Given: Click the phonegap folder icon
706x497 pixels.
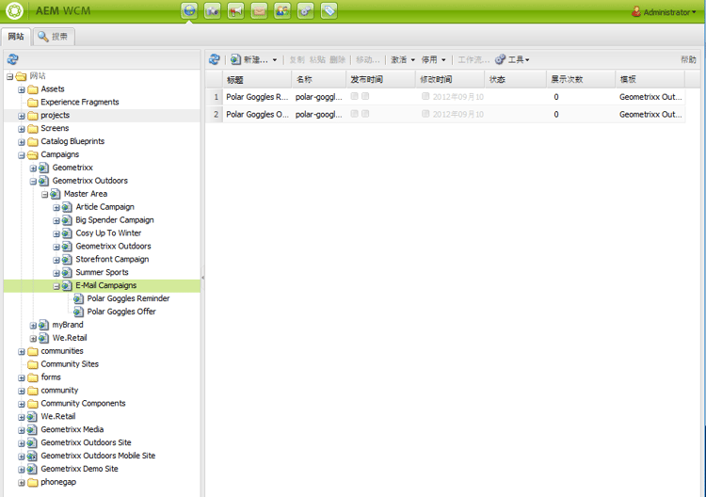Looking at the screenshot, I should click(32, 482).
